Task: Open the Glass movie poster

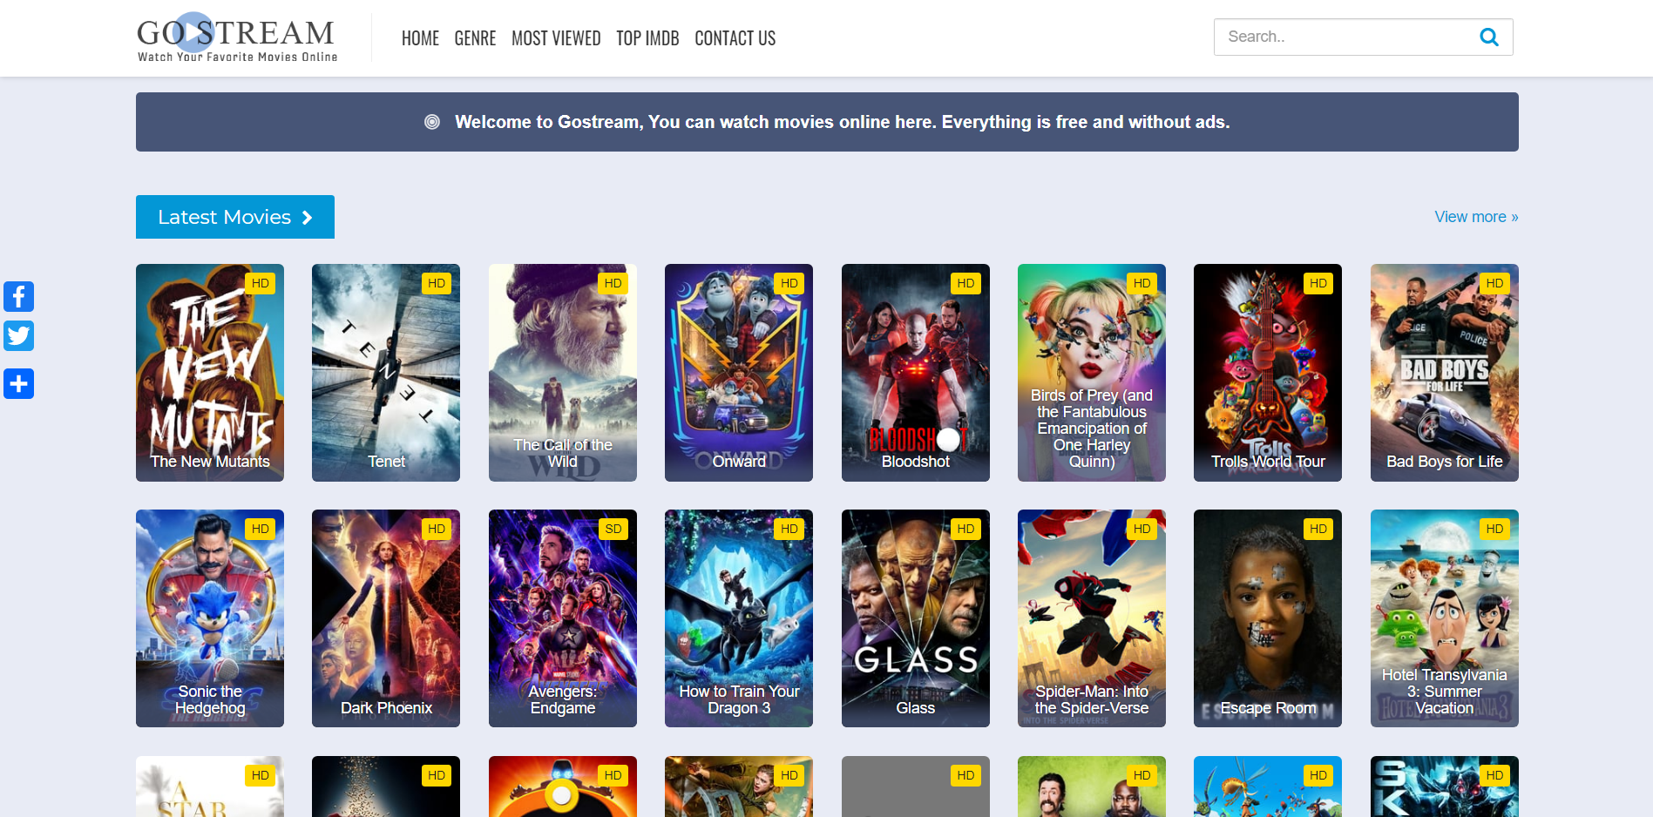Action: 915,618
